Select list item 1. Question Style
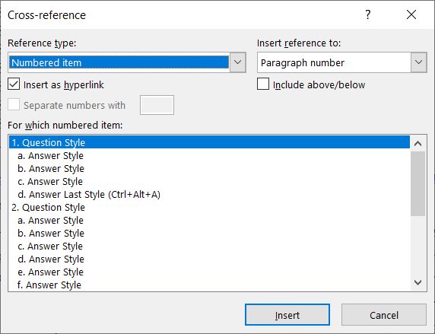The image size is (435, 334). [209, 142]
